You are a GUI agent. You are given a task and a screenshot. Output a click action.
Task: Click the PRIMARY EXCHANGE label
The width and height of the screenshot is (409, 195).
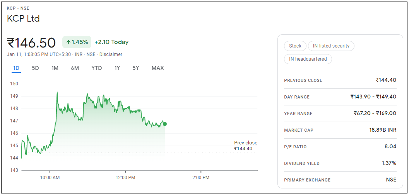307,180
